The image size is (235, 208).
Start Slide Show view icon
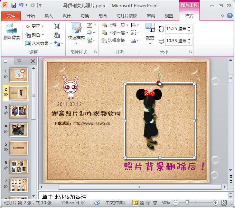[155, 203]
